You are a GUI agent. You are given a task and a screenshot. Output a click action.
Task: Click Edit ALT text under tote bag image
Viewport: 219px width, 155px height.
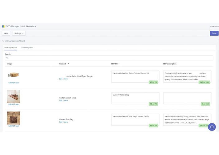point(13,126)
